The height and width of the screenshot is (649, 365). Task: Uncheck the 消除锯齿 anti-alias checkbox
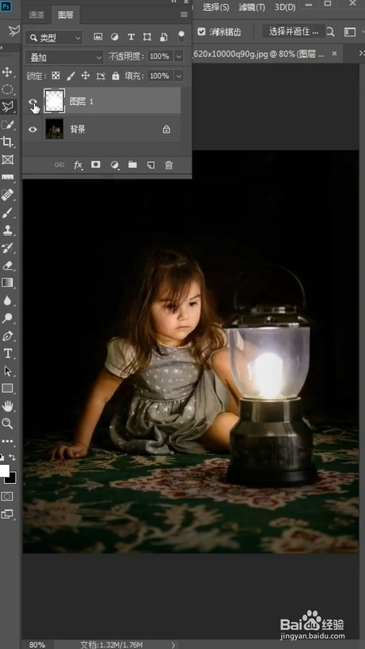point(202,31)
